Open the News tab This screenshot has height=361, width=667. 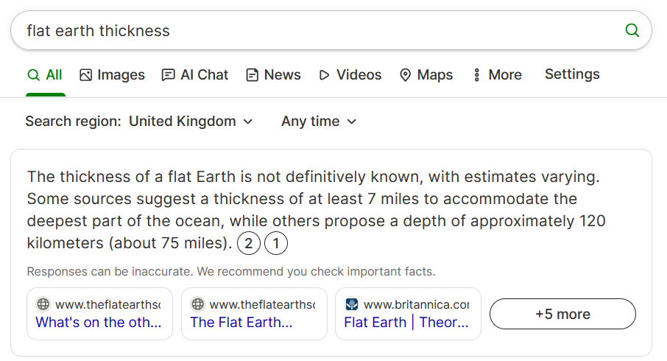[x=274, y=75]
